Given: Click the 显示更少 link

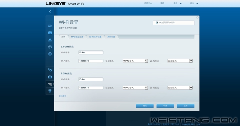Looking at the screenshot, I should coord(63,96).
